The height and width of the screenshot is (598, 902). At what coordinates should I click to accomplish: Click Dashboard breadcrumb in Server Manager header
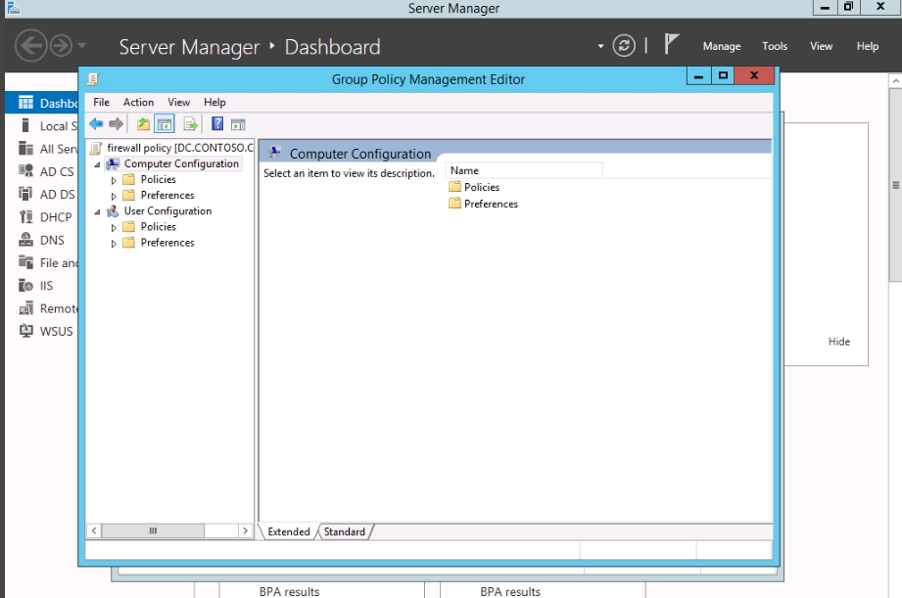point(332,47)
